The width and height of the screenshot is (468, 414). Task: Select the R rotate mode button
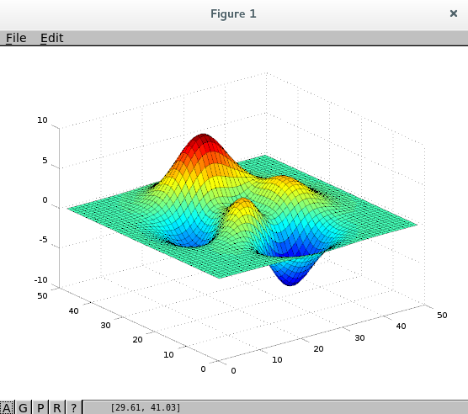click(56, 407)
